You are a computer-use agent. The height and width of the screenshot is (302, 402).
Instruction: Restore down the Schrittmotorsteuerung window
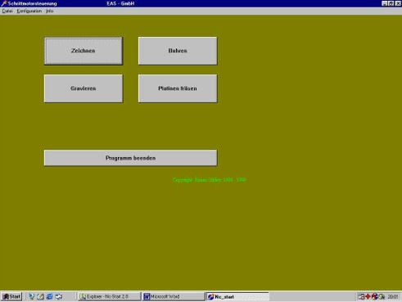391,3
